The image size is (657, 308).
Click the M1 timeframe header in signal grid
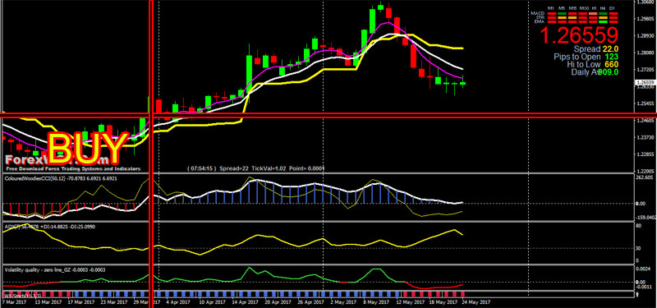tap(552, 8)
